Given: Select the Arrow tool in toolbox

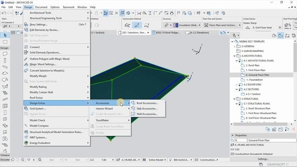Looking at the screenshot, I should coord(5,35).
